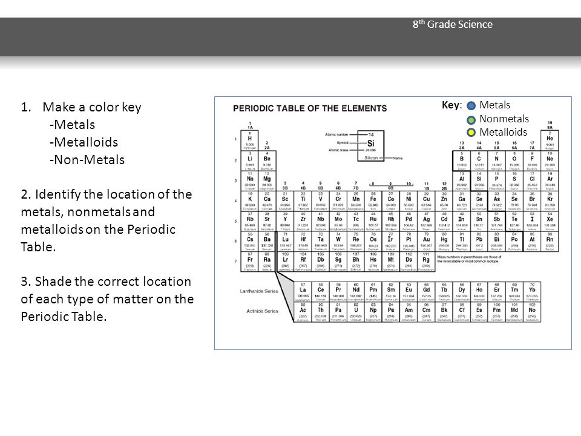Click the blue Metals key circle
This screenshot has height=436, width=581.
(x=471, y=105)
